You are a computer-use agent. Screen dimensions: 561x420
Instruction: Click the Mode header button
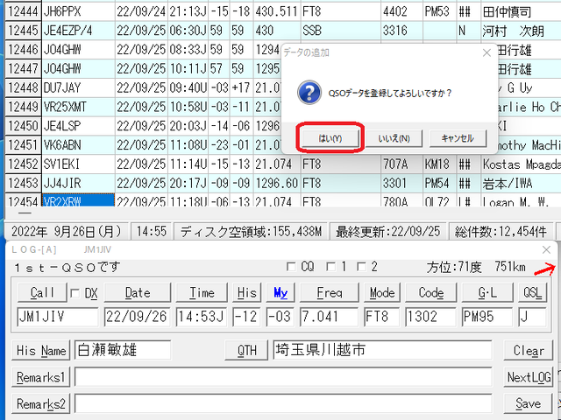(382, 293)
